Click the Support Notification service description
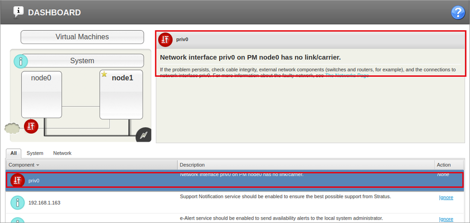The image size is (470, 223). click(x=285, y=197)
